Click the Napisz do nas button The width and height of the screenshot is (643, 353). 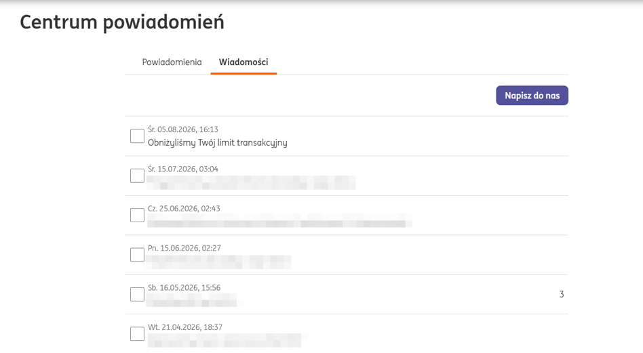click(x=532, y=96)
